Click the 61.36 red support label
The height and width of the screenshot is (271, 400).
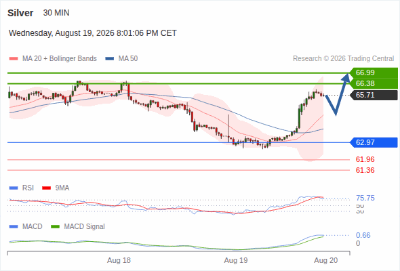(365, 170)
